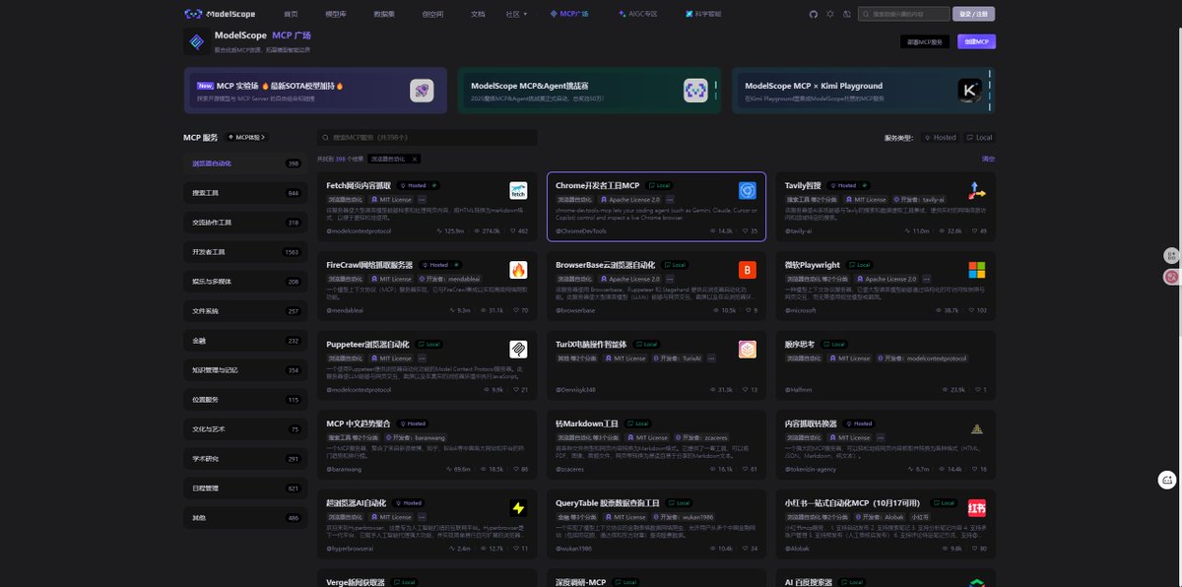Toggle the Hosted service type filter
1182x587 pixels.
(x=940, y=138)
